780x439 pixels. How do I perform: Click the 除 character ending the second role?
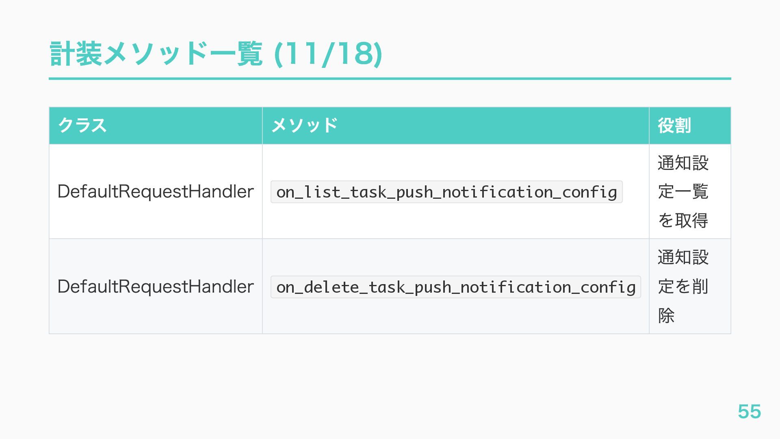(x=666, y=315)
